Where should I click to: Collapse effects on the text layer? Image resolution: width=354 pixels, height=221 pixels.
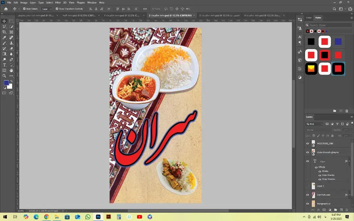pyautogui.click(x=349, y=161)
